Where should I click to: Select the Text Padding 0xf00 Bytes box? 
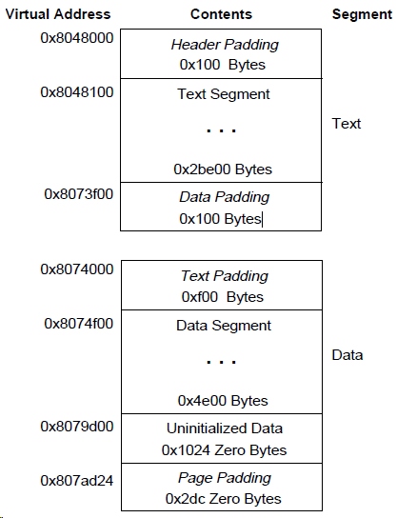(222, 285)
